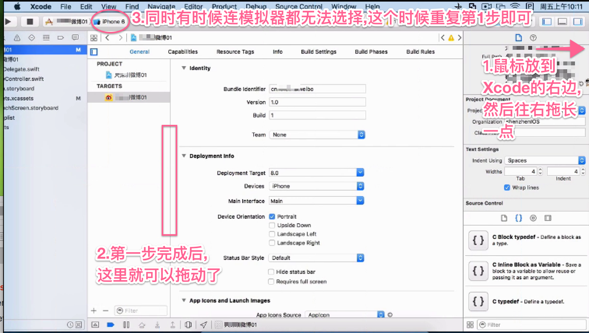The width and height of the screenshot is (589, 333).
Task: Click the Step out debug icon
Action: (x=173, y=324)
